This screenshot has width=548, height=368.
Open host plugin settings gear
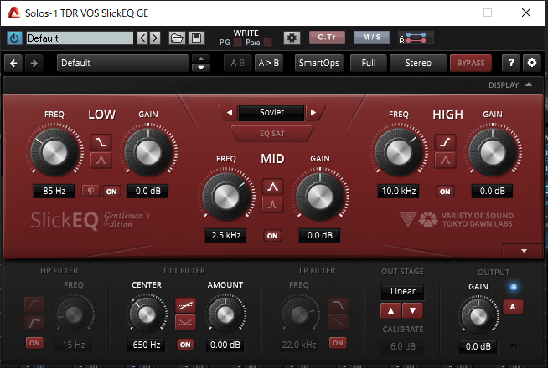[x=292, y=38]
